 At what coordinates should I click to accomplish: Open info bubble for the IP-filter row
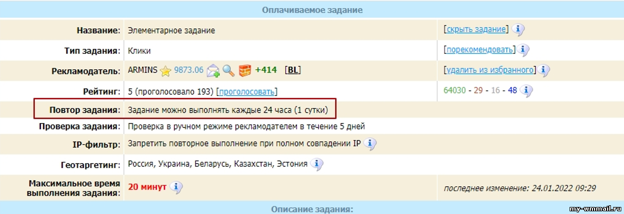370,144
